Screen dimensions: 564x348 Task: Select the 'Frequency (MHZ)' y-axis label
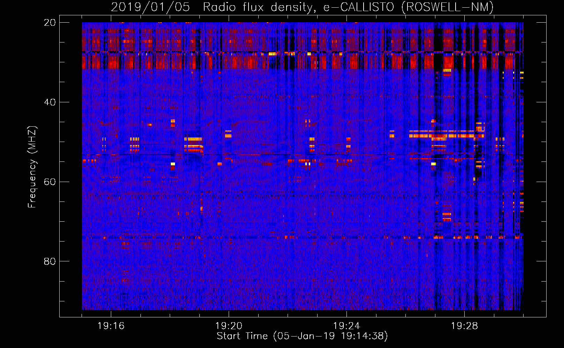coord(32,167)
